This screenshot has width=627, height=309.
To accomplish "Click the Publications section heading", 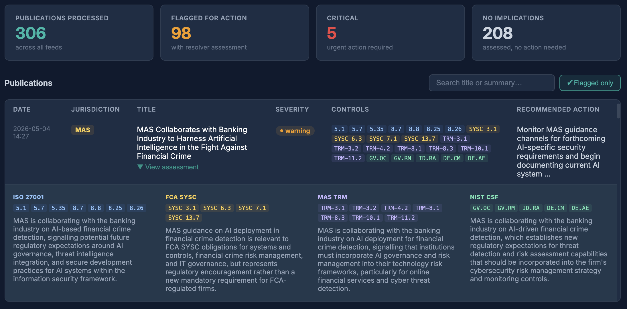I will tap(28, 83).
